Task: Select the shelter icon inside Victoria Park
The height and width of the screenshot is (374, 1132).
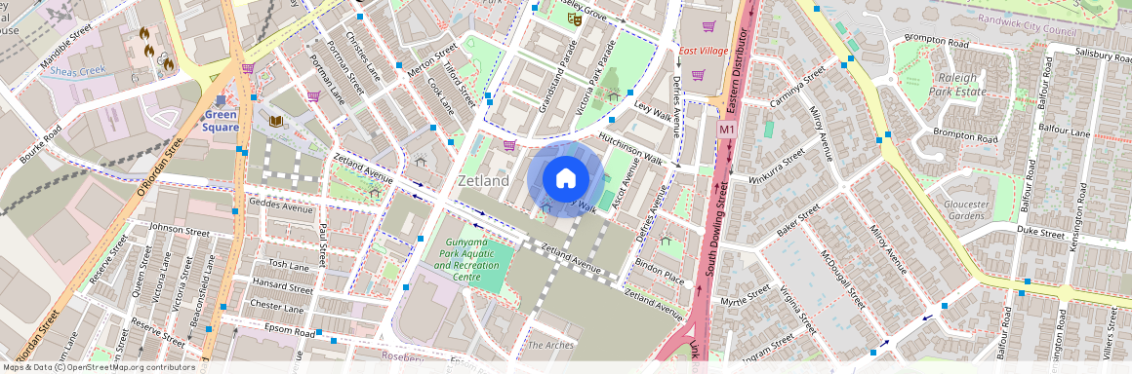Action: pyautogui.click(x=614, y=95)
